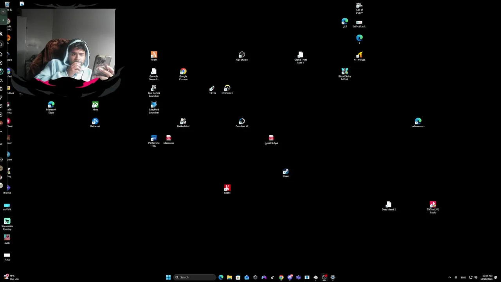Open volume and network quick settings

click(473, 277)
